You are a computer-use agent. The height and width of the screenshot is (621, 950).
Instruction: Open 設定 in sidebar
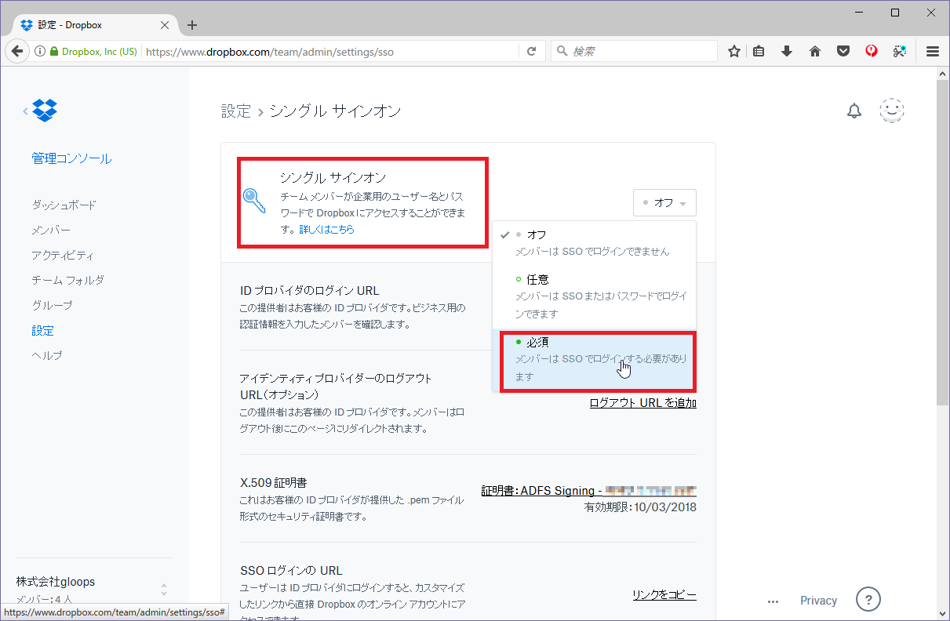[x=42, y=331]
